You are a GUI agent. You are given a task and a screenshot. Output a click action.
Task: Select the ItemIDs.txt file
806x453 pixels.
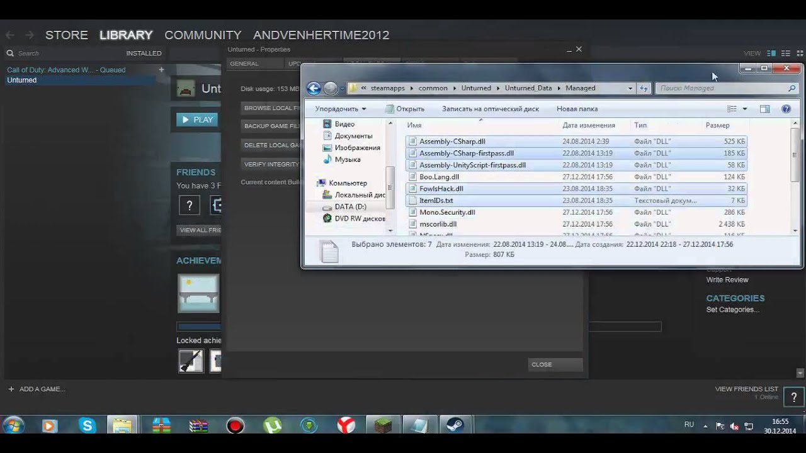pos(576,201)
